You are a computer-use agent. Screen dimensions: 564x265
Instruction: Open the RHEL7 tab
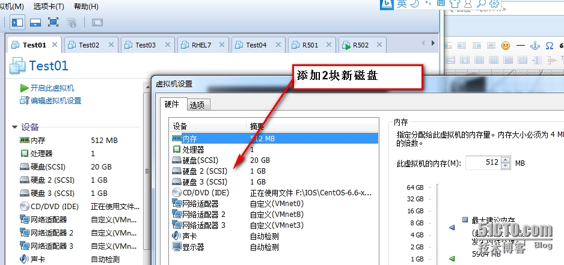(203, 45)
